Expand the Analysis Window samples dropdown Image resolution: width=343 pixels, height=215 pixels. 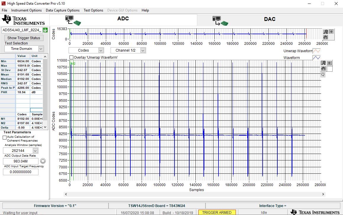tap(35, 151)
